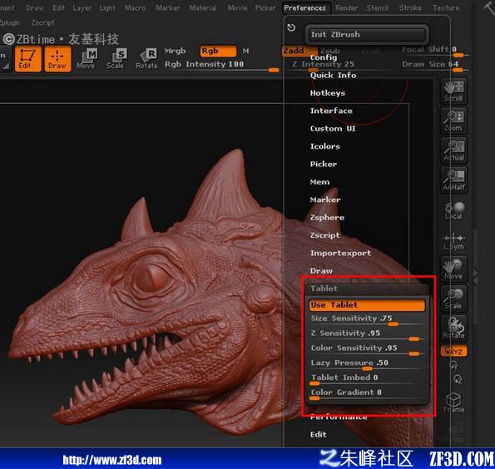Viewport: 495px width, 469px height.
Task: Adjust the Color Gradient slider
Action: 367,394
